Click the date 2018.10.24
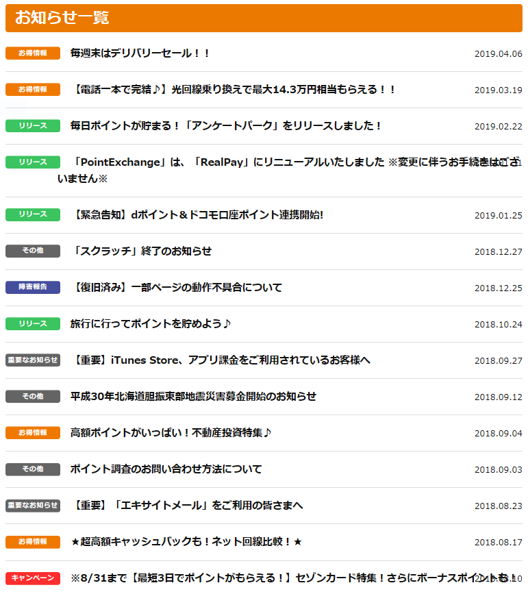The height and width of the screenshot is (594, 528). [499, 325]
